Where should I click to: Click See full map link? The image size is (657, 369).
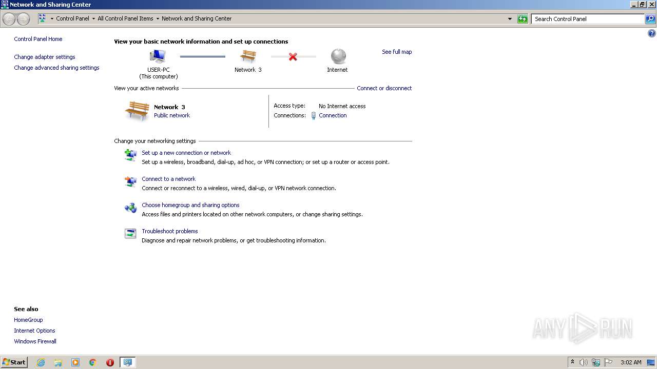[x=397, y=52]
